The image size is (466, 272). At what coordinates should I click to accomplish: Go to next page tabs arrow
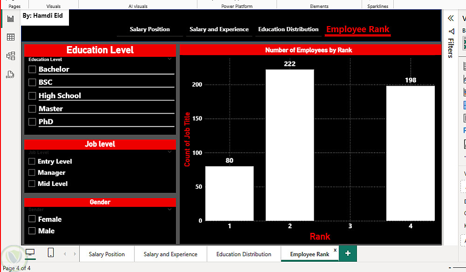tap(75, 254)
